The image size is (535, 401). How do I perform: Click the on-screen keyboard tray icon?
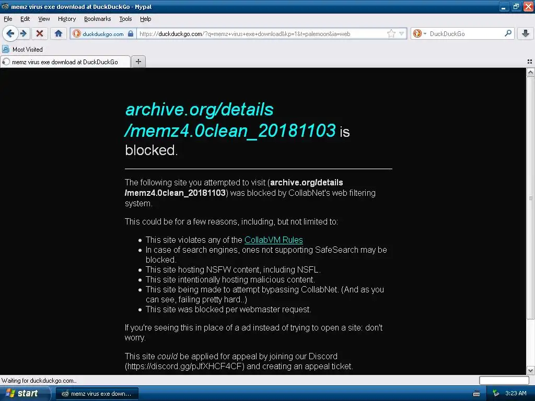click(x=476, y=394)
